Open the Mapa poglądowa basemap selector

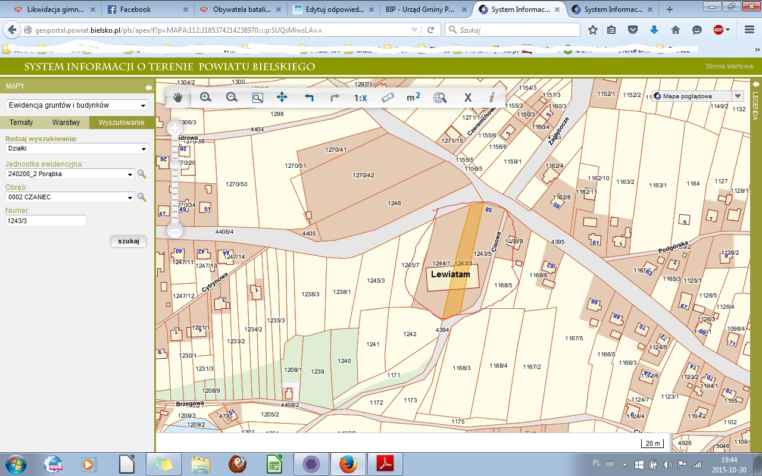pos(698,96)
